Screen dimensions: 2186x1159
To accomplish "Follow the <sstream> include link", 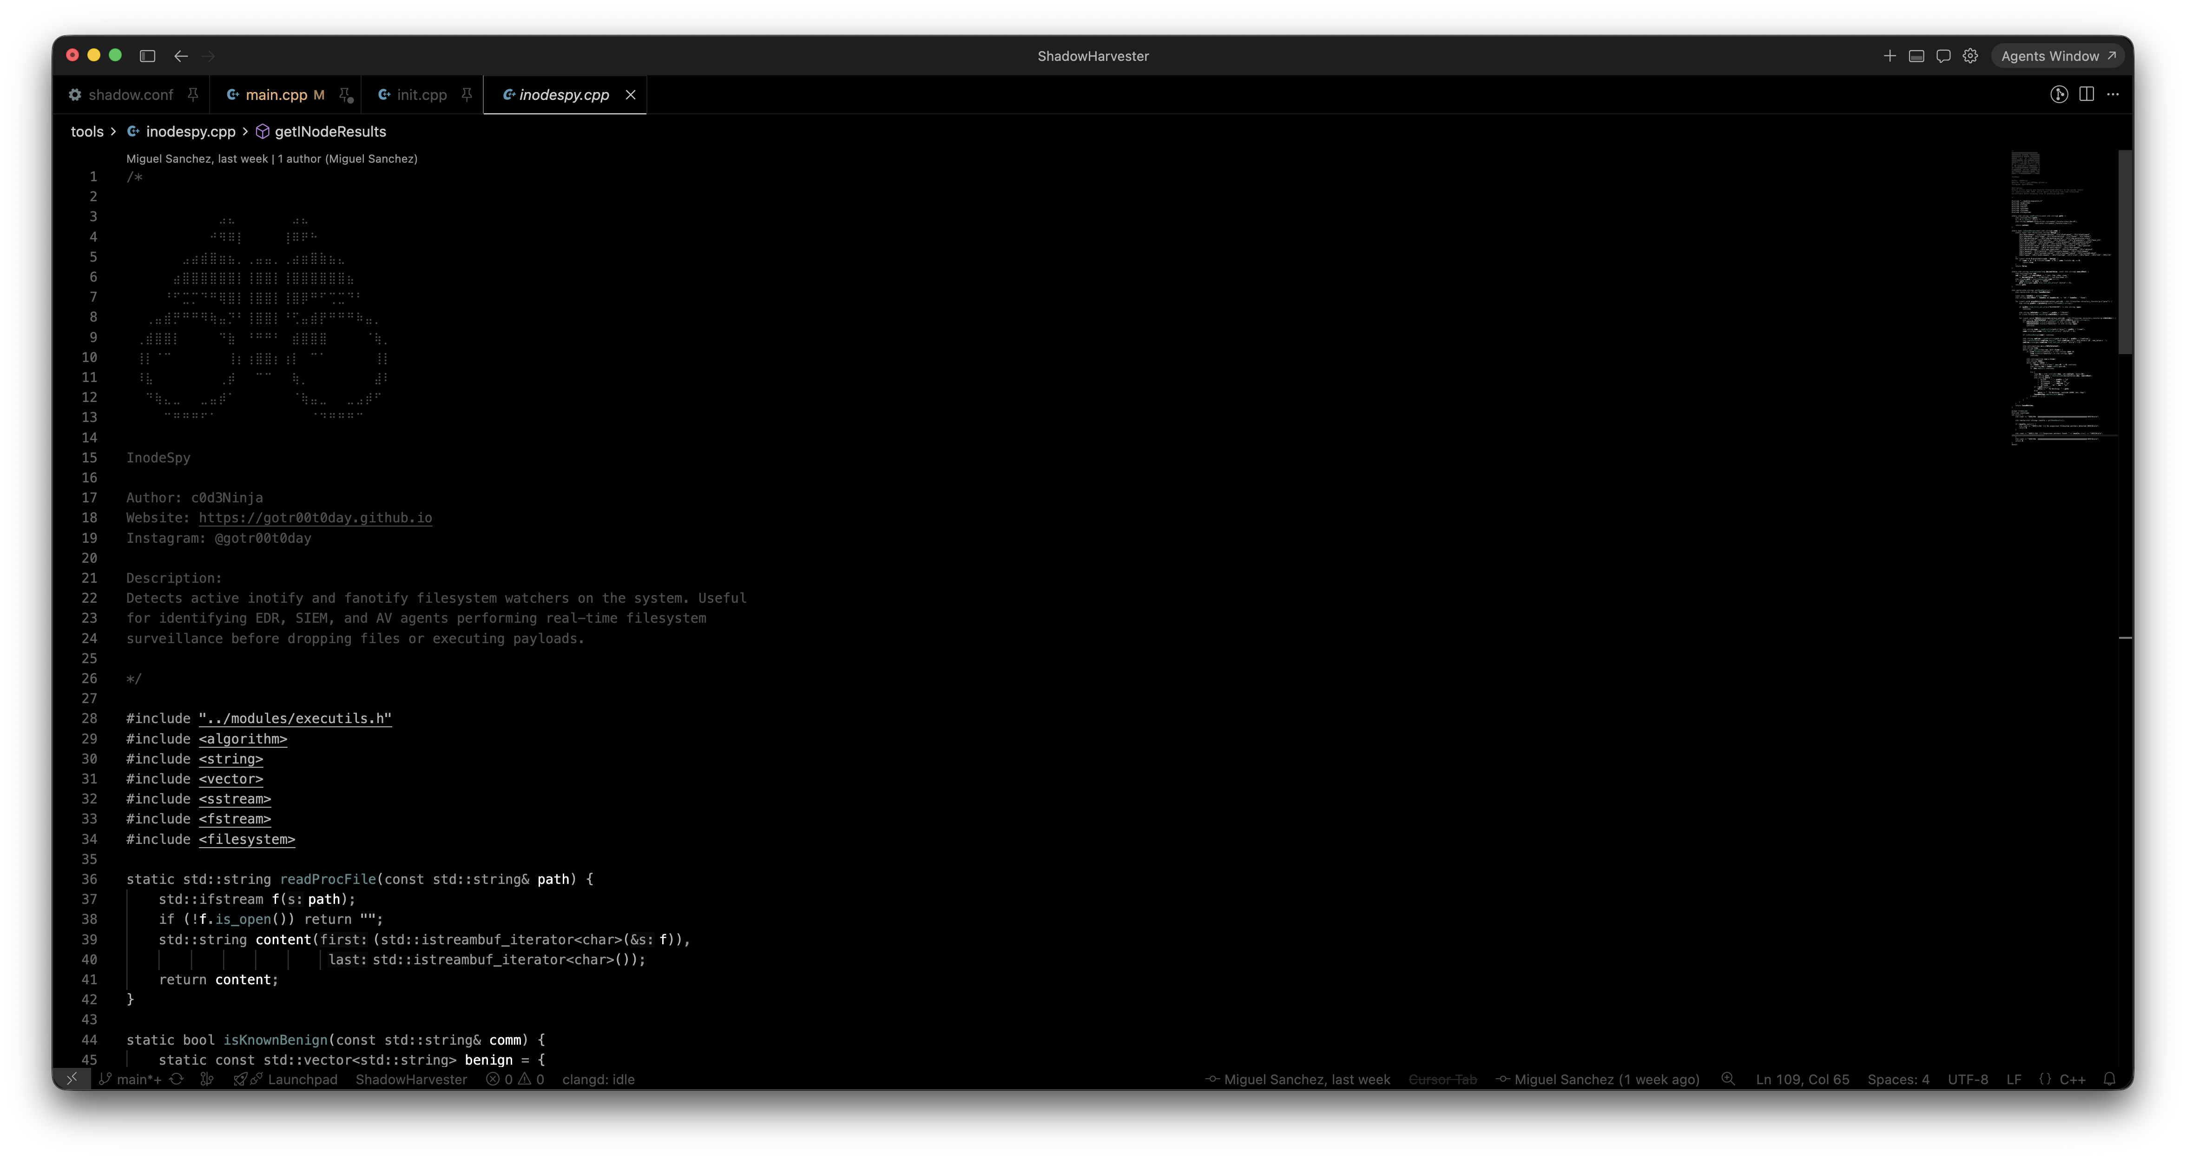I will (235, 799).
